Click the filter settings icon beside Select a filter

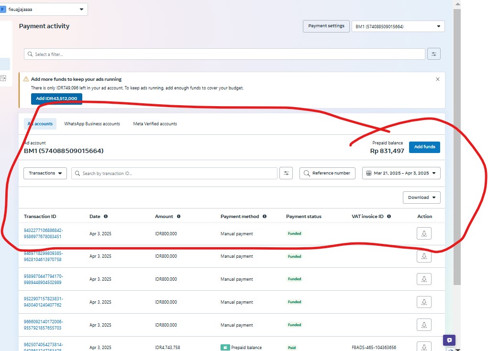(x=434, y=54)
